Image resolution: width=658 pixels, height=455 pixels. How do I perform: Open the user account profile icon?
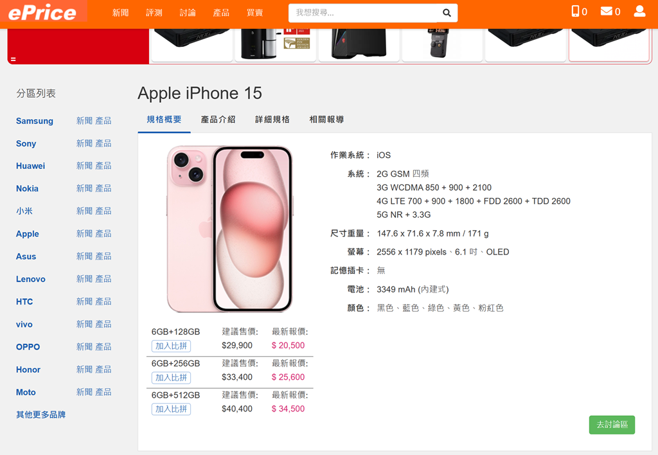pos(639,12)
